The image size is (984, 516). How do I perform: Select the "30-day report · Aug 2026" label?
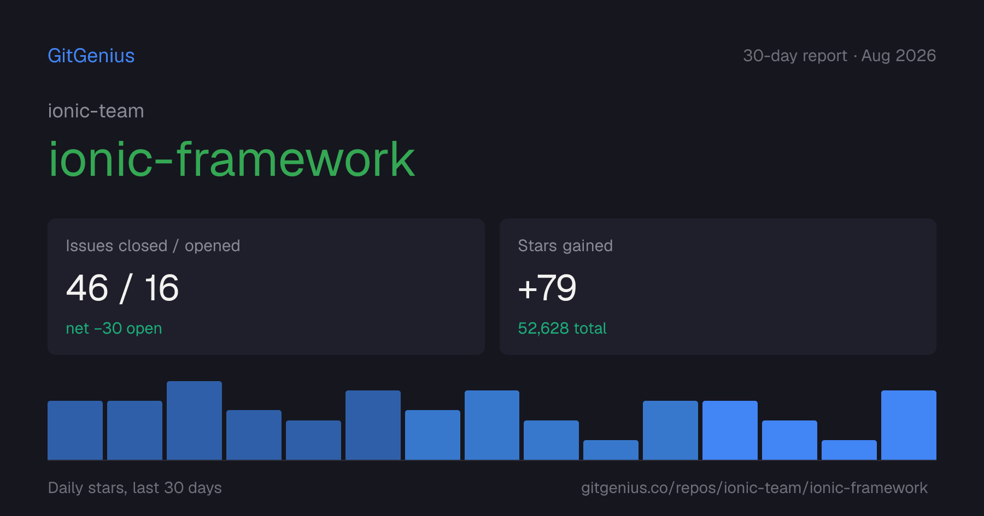[839, 56]
